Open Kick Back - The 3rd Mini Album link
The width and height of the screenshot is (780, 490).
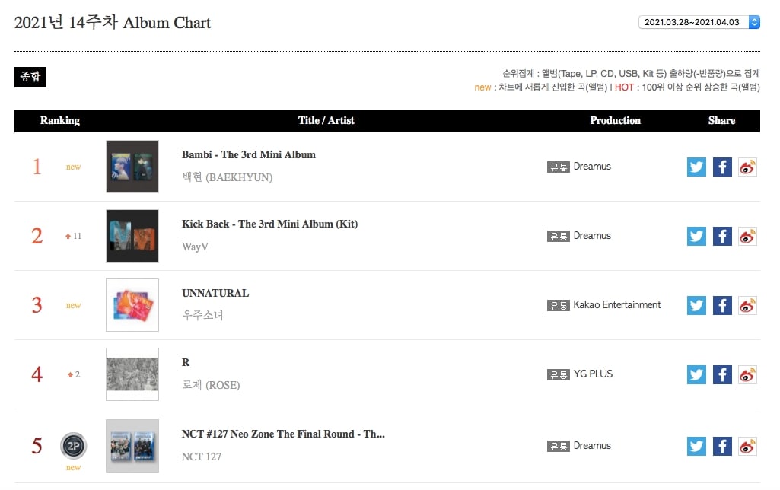(269, 224)
